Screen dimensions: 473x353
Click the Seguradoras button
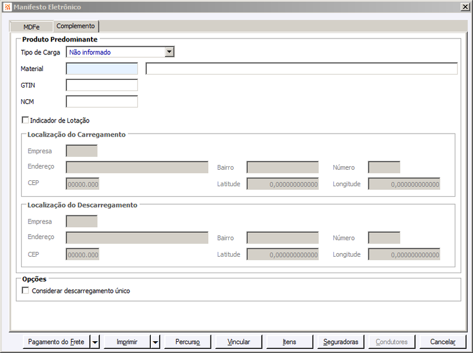pyautogui.click(x=341, y=342)
